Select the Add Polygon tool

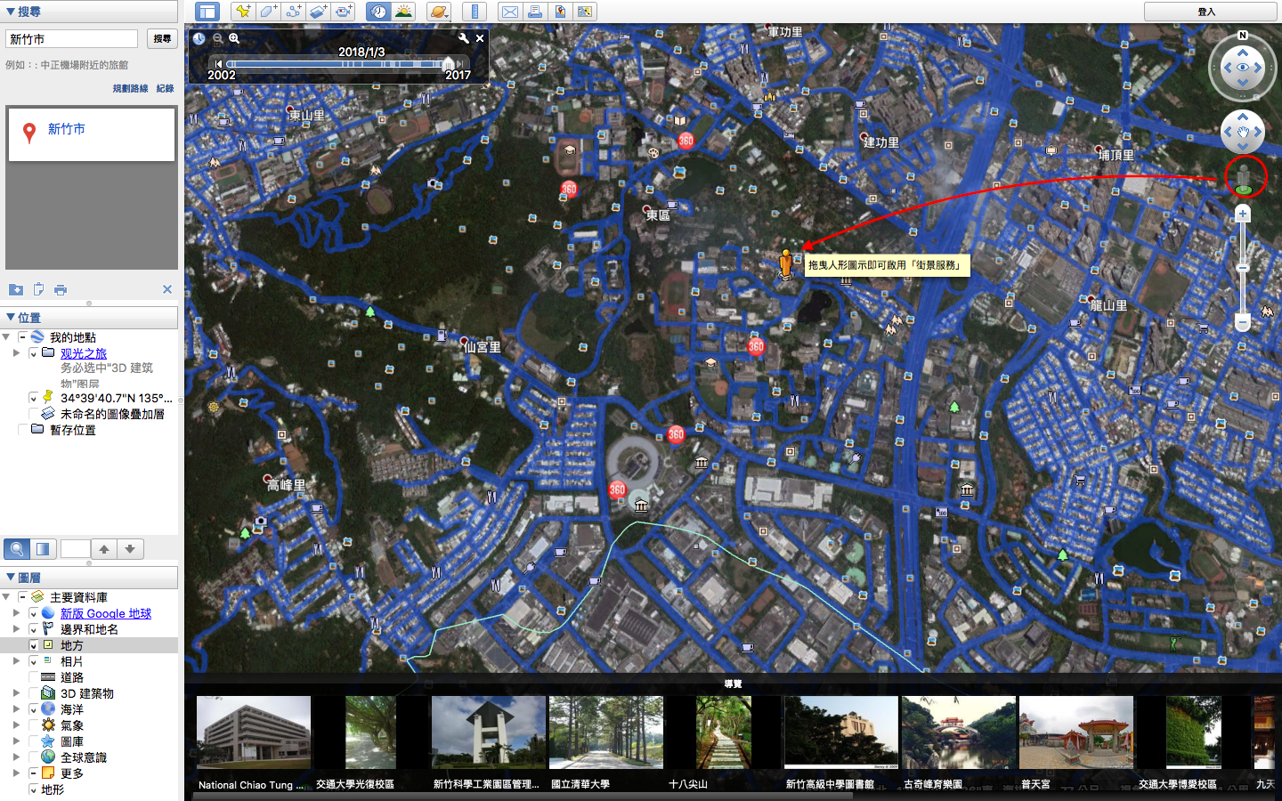tap(268, 12)
